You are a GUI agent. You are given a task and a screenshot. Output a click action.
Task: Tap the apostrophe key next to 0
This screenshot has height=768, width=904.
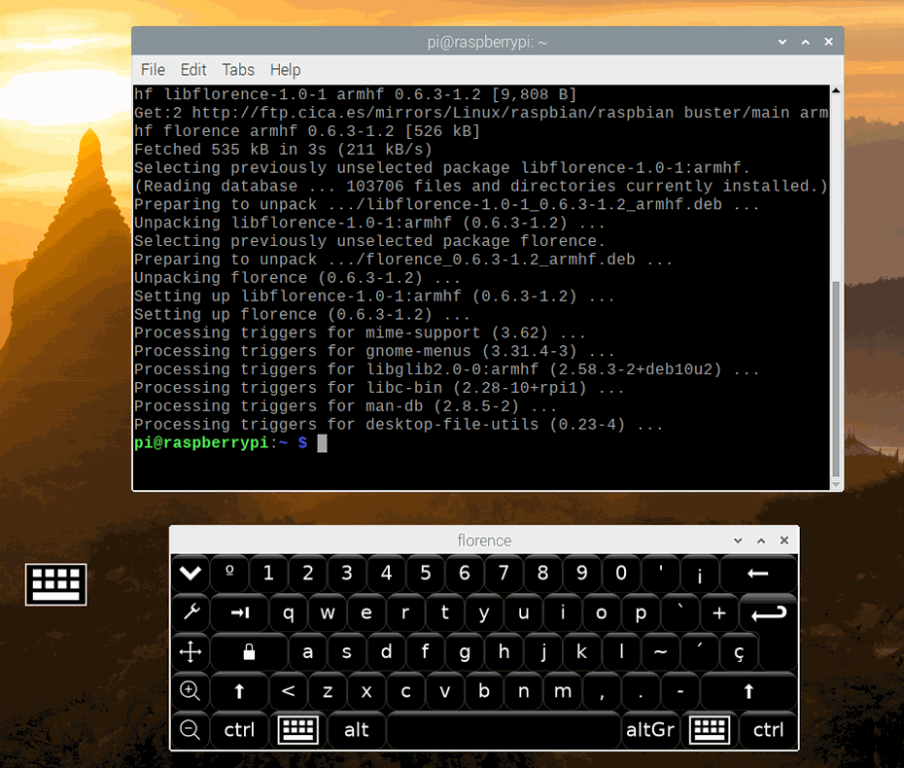660,574
